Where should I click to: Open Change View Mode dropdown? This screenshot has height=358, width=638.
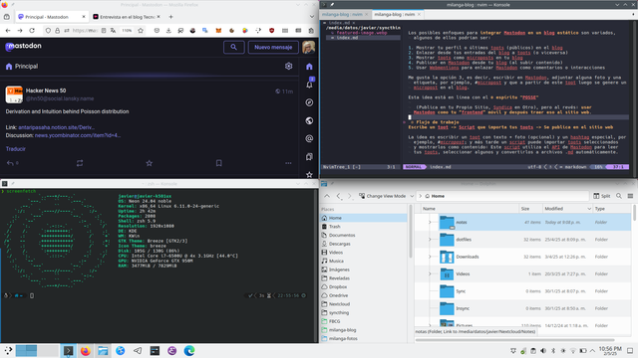click(x=386, y=196)
